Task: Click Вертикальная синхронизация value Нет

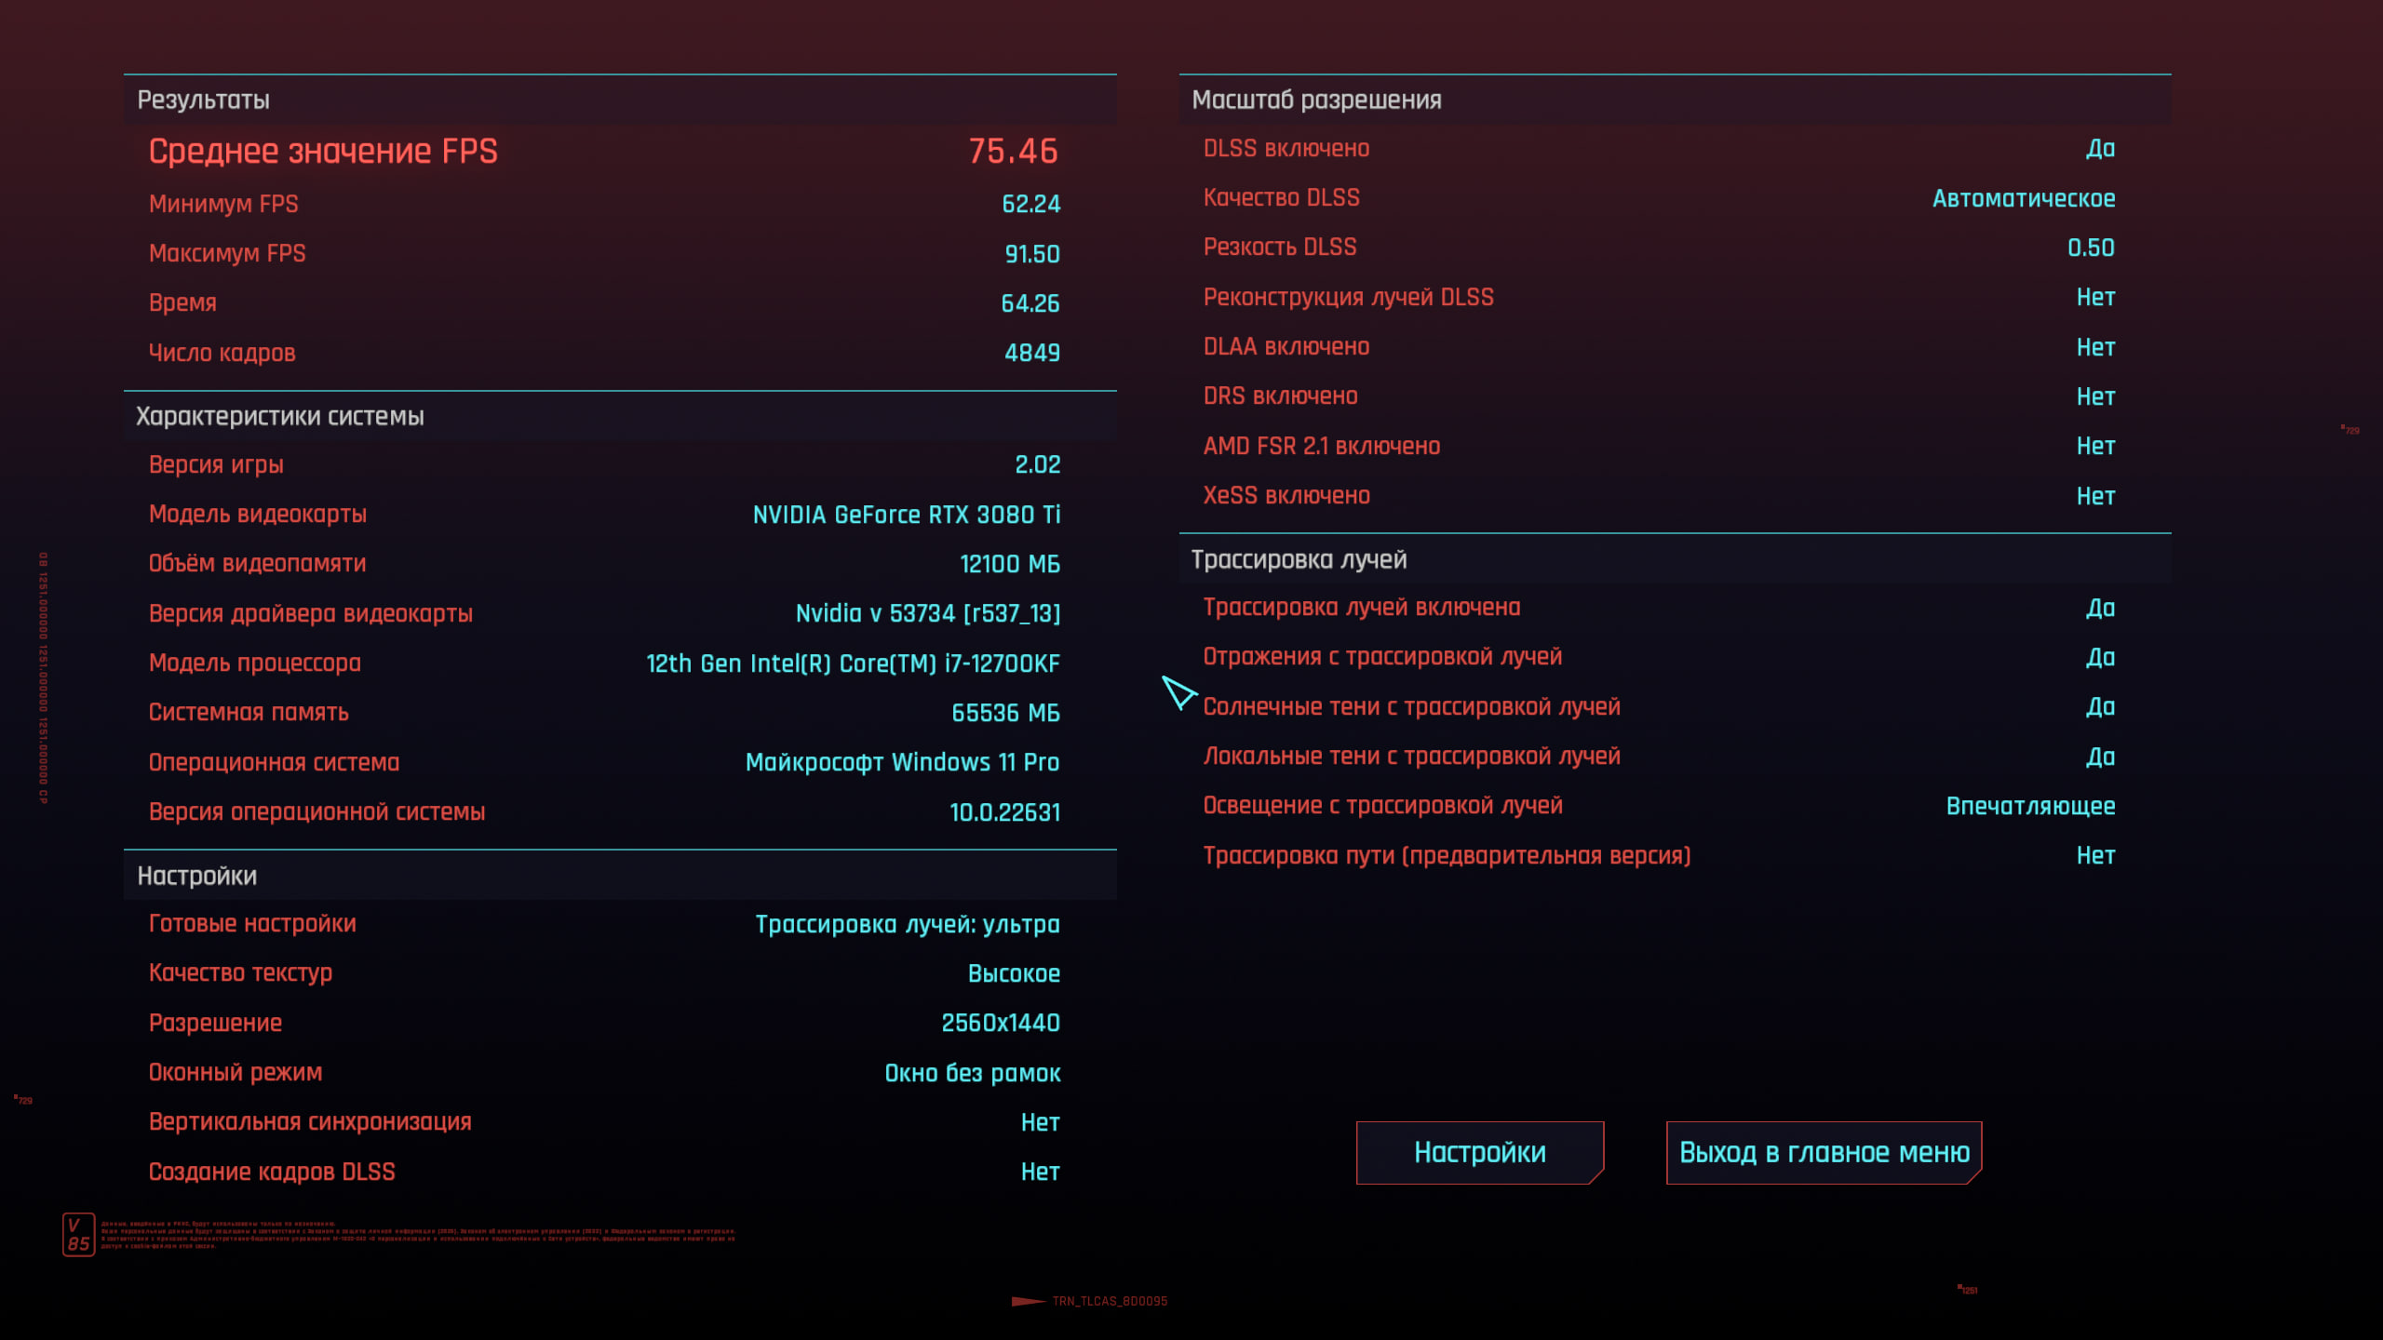Action: pyautogui.click(x=1040, y=1122)
